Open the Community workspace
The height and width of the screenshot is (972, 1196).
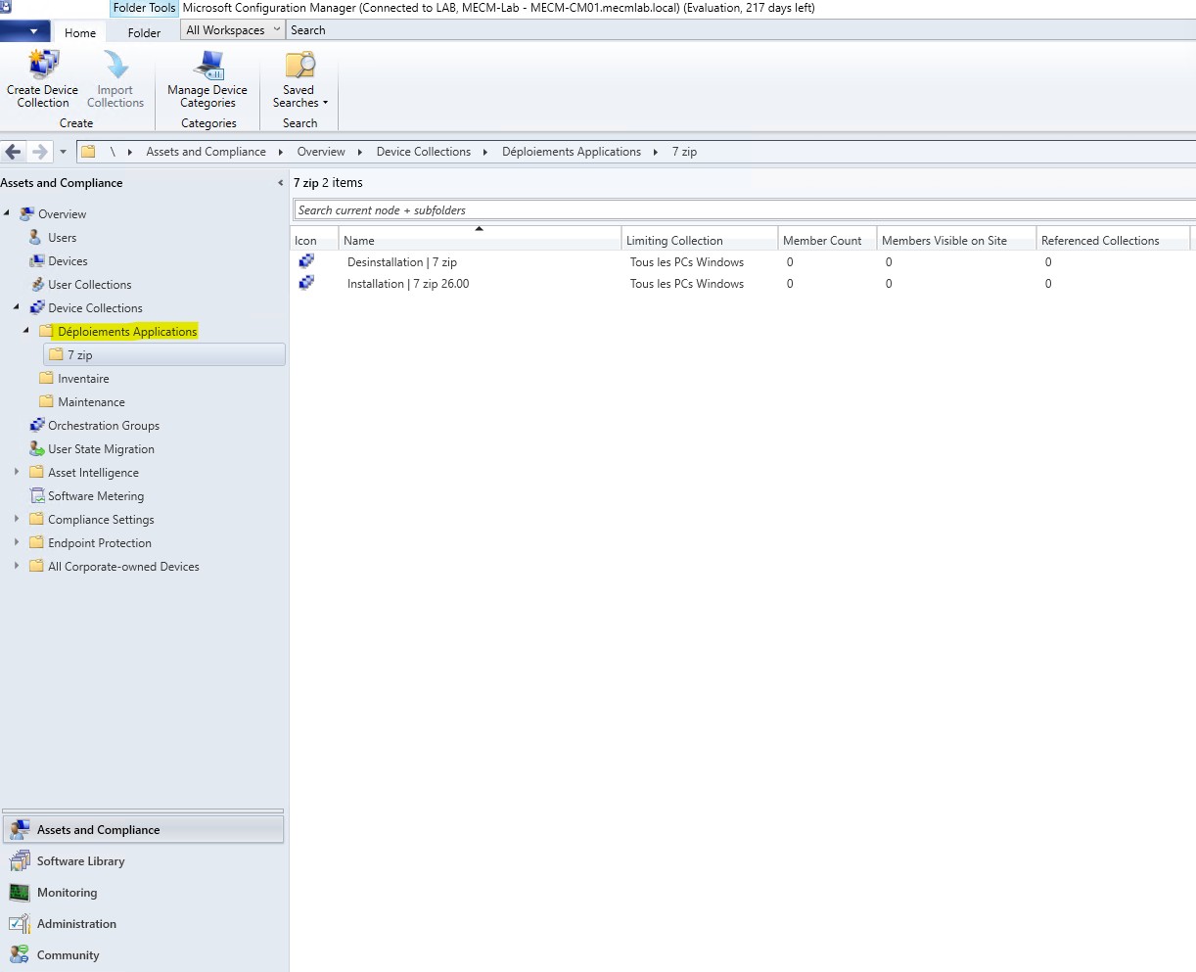point(143,955)
